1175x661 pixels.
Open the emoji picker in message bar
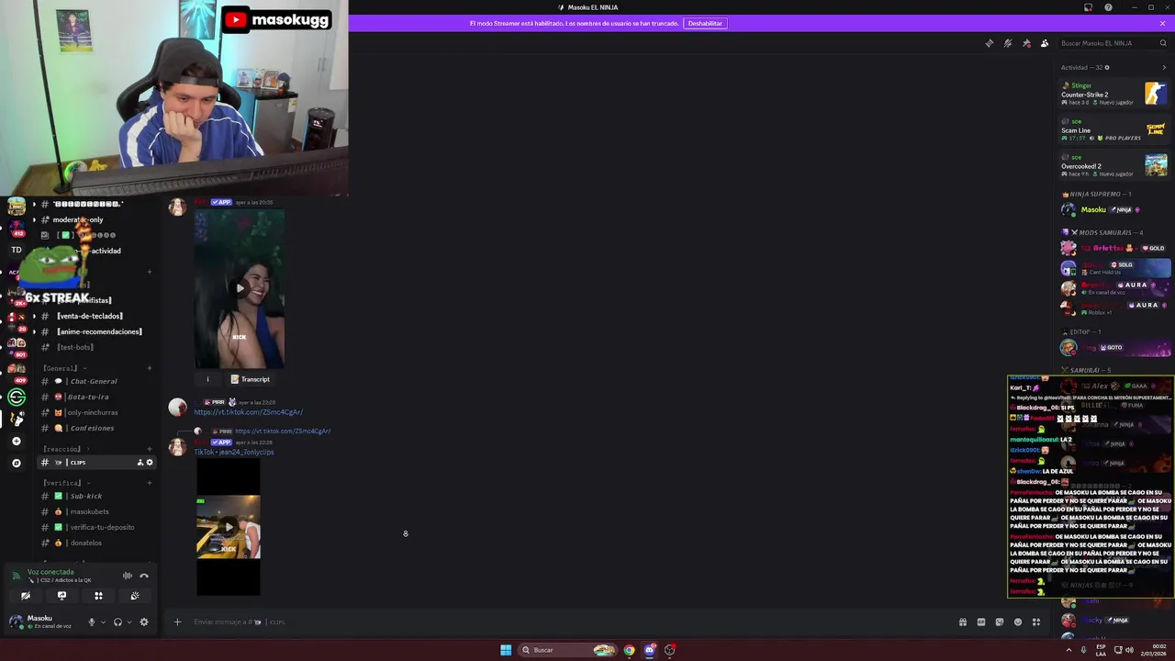click(1018, 622)
